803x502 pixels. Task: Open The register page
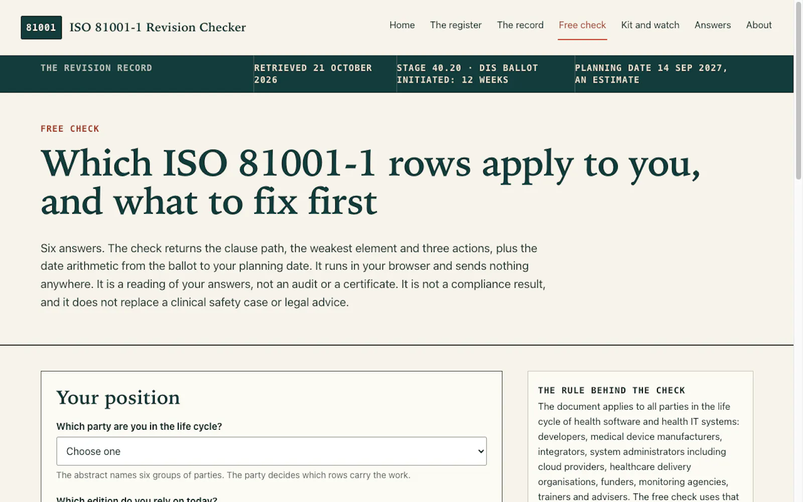pyautogui.click(x=456, y=25)
